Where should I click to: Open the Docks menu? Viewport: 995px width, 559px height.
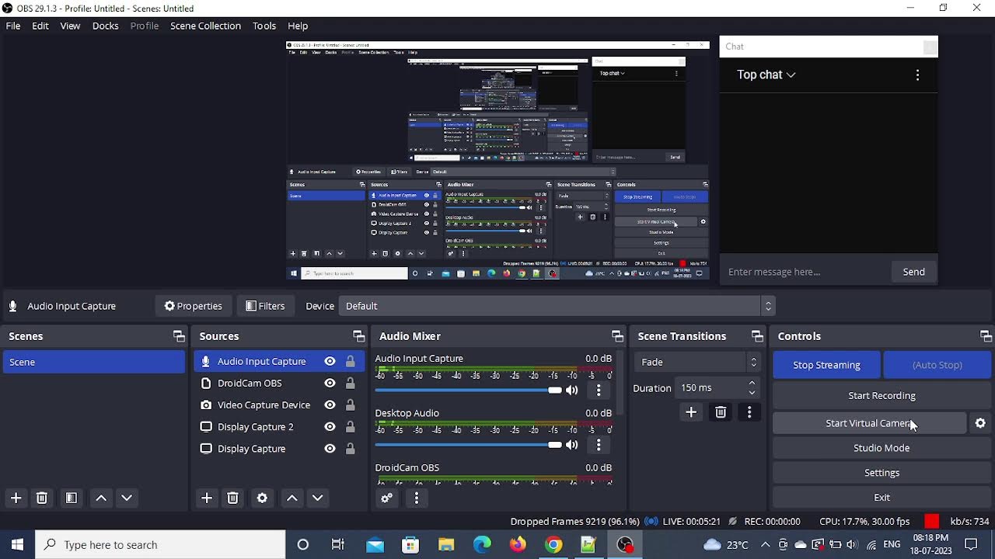106,26
